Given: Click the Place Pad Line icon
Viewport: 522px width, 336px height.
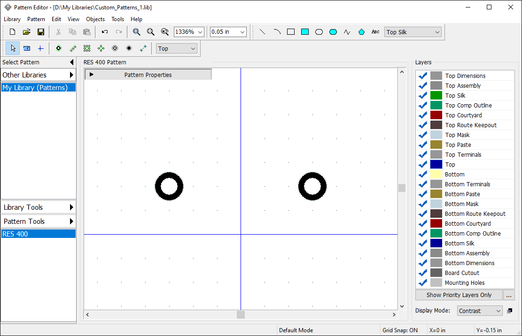Looking at the screenshot, I should point(73,48).
